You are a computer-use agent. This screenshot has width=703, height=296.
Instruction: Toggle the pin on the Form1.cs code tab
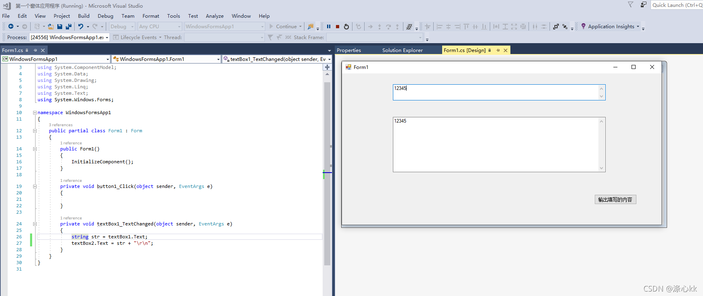(35, 50)
